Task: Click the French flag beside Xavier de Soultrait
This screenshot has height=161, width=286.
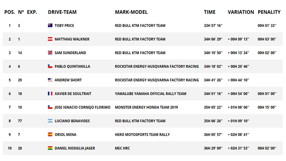Action: pyautogui.click(x=50, y=94)
